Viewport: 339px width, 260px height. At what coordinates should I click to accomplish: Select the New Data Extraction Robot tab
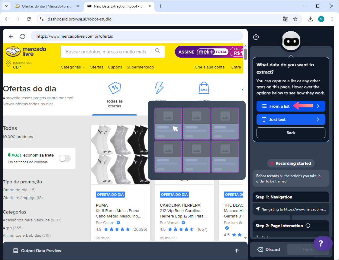[x=119, y=6]
